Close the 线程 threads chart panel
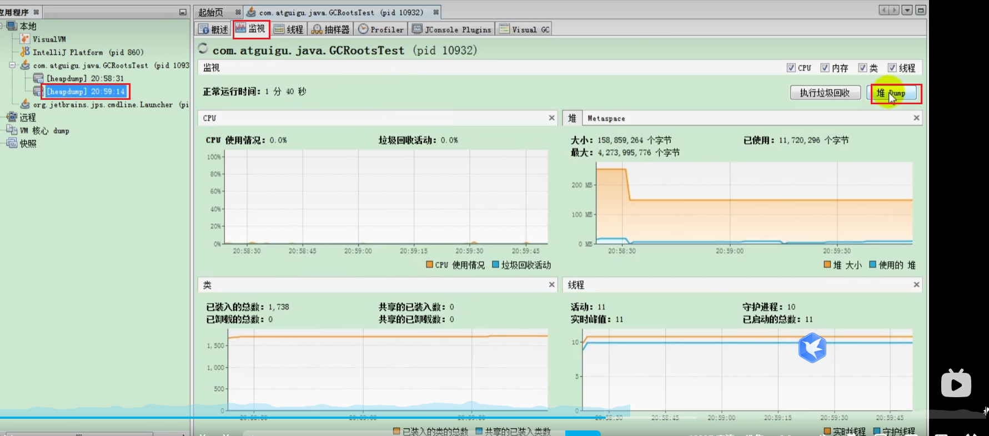 (916, 285)
